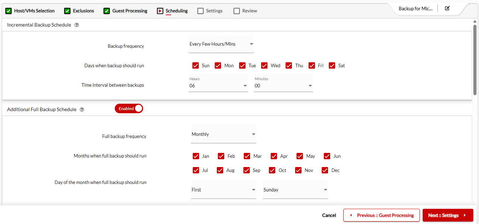Uncheck Sunday in incremental backup days
Viewport: 479px width, 224px height.
click(x=196, y=65)
